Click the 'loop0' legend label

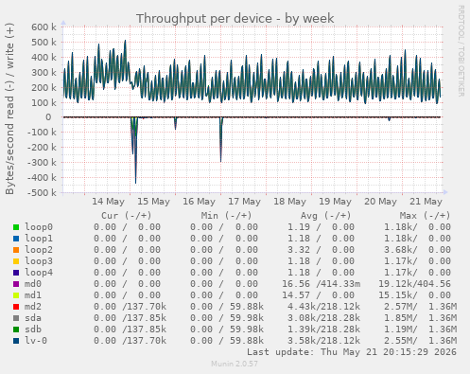click(39, 227)
